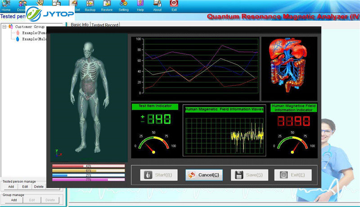Click Add under Group manage

click(x=14, y=200)
